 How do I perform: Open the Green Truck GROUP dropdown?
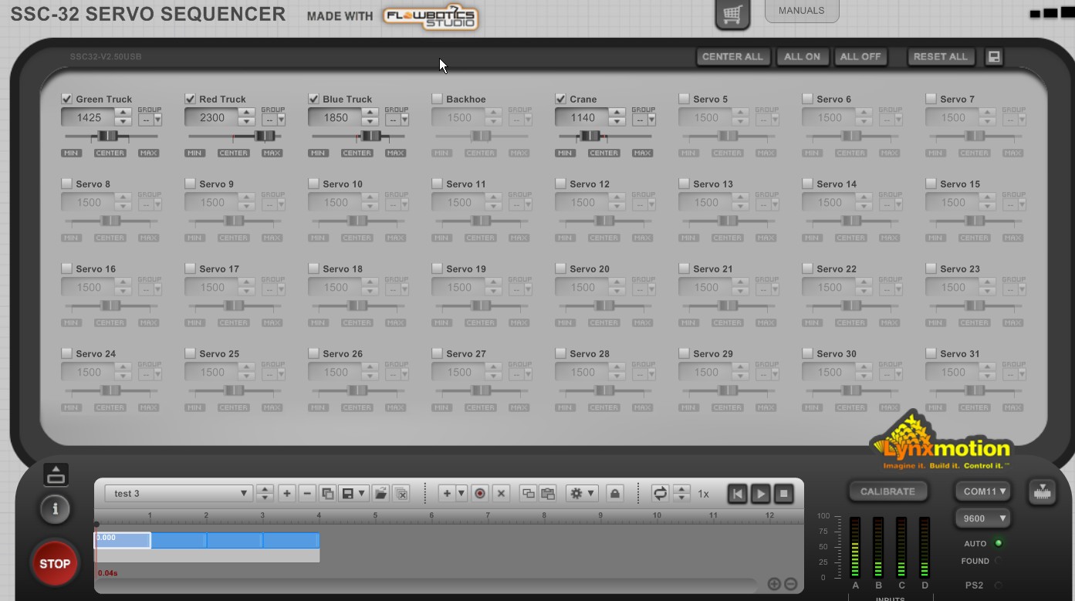click(150, 120)
